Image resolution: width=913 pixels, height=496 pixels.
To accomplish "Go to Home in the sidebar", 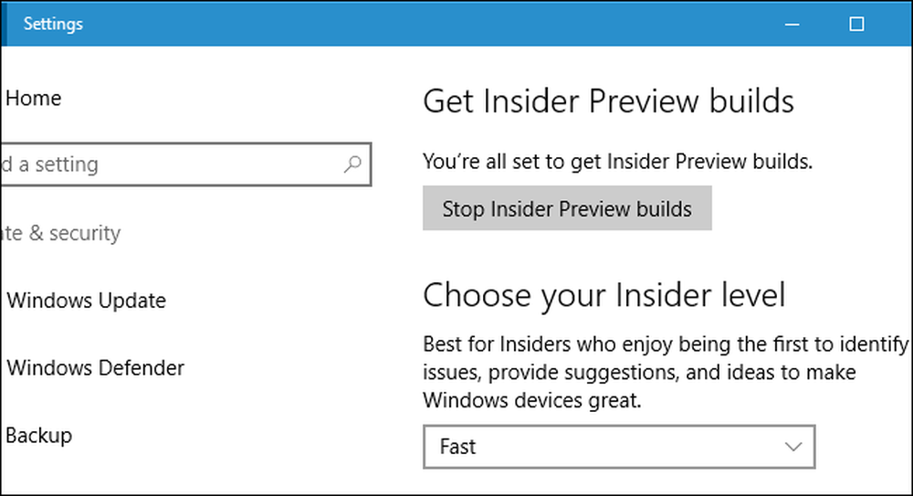I will pos(33,98).
